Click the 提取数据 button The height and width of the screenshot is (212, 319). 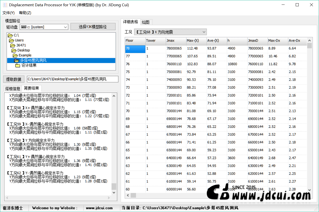[14, 79]
